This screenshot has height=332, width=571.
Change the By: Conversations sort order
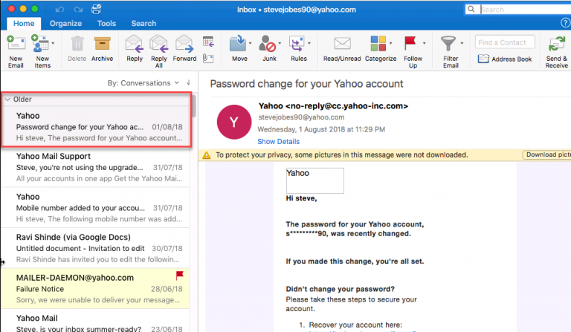(143, 83)
